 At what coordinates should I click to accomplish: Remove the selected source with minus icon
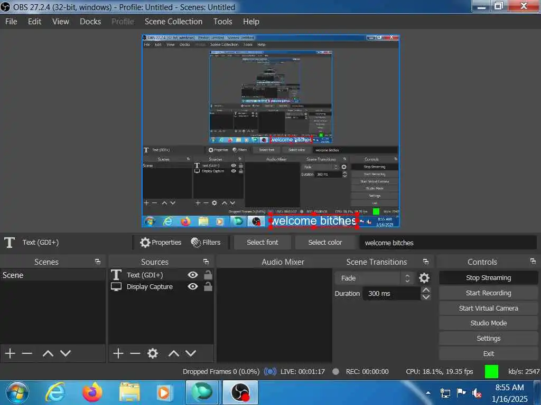135,353
